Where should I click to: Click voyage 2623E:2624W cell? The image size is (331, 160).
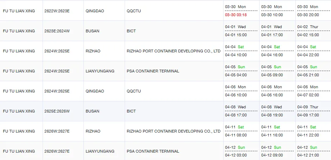[x=57, y=31]
